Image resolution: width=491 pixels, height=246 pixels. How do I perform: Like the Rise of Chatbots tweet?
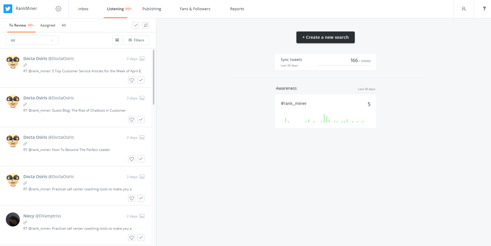pyautogui.click(x=132, y=120)
